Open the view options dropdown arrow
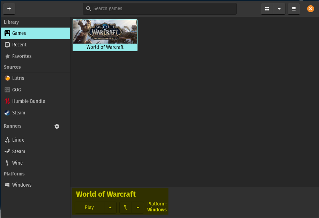This screenshot has height=218, width=319. pyautogui.click(x=279, y=8)
